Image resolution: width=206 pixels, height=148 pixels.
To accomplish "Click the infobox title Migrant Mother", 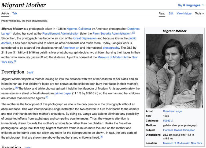I will 174,31.
